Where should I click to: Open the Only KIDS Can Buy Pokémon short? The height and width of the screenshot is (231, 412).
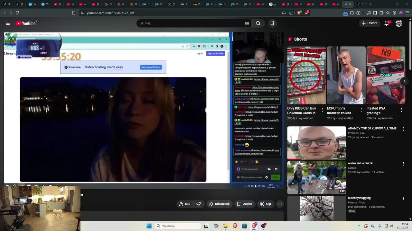pos(306,75)
